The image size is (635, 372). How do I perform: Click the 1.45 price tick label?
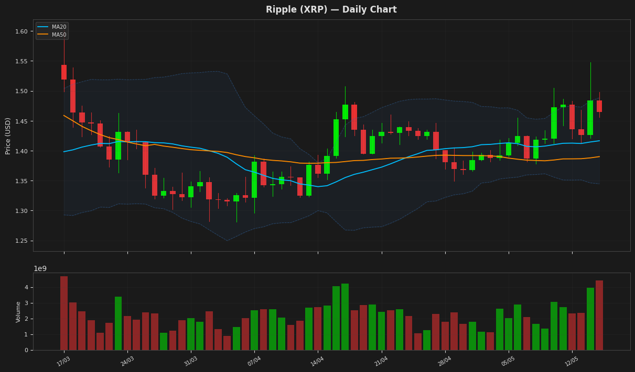pos(21,121)
